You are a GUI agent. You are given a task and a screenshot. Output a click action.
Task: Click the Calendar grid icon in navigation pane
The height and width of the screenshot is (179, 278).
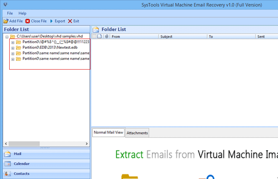click(x=8, y=164)
